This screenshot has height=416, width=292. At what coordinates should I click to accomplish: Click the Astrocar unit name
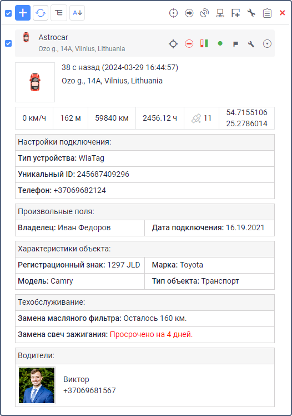tap(53, 37)
